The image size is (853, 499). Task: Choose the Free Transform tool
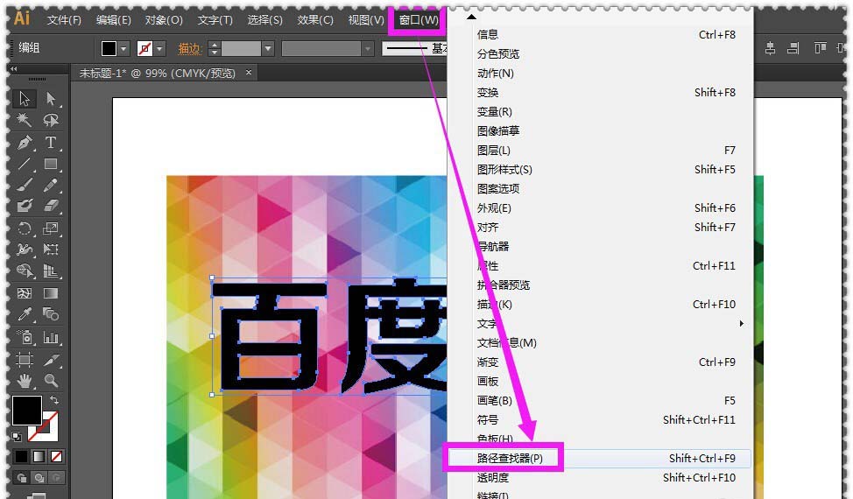pyautogui.click(x=51, y=249)
